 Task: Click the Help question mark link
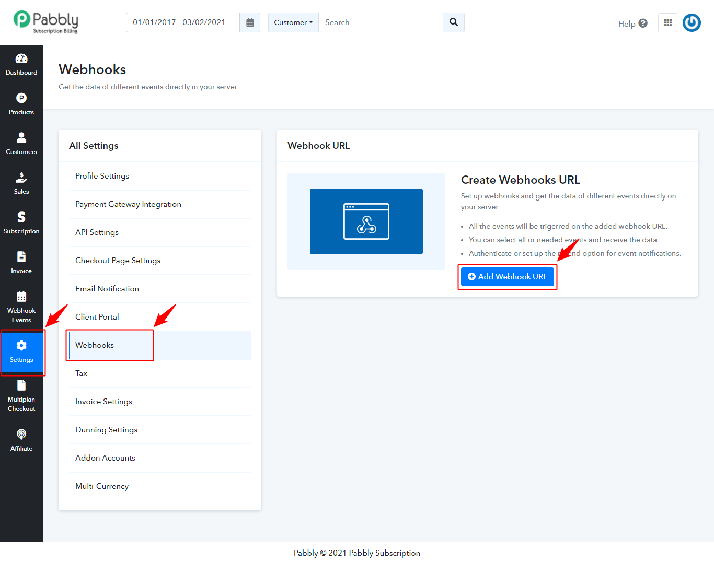pyautogui.click(x=633, y=23)
